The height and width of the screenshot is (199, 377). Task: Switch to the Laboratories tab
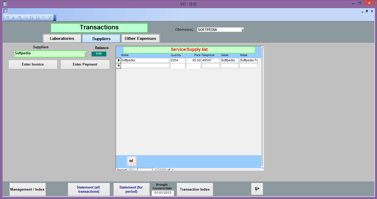(x=62, y=39)
